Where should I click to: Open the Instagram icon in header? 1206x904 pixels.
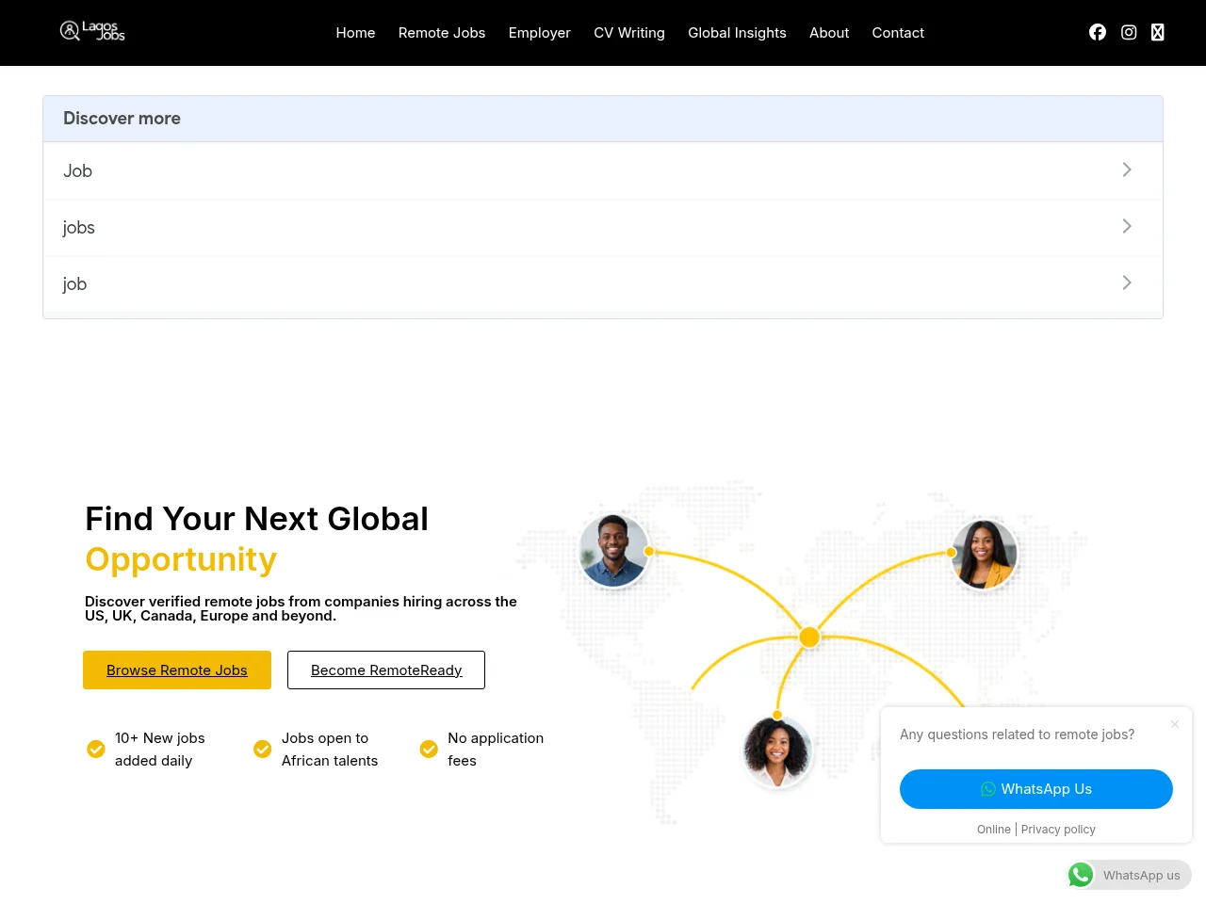pos(1129,32)
